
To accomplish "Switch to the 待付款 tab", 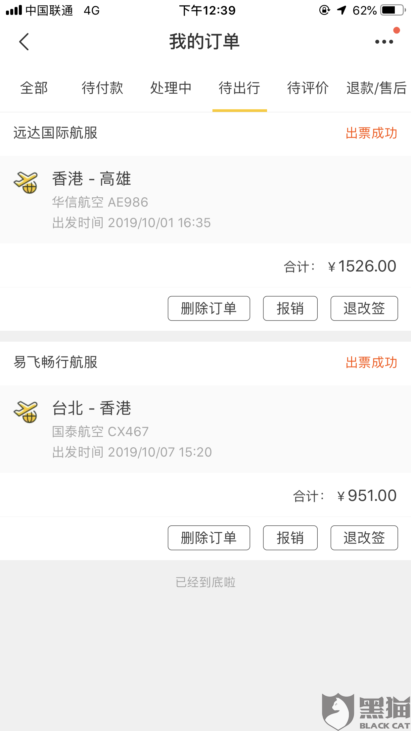I will [103, 88].
